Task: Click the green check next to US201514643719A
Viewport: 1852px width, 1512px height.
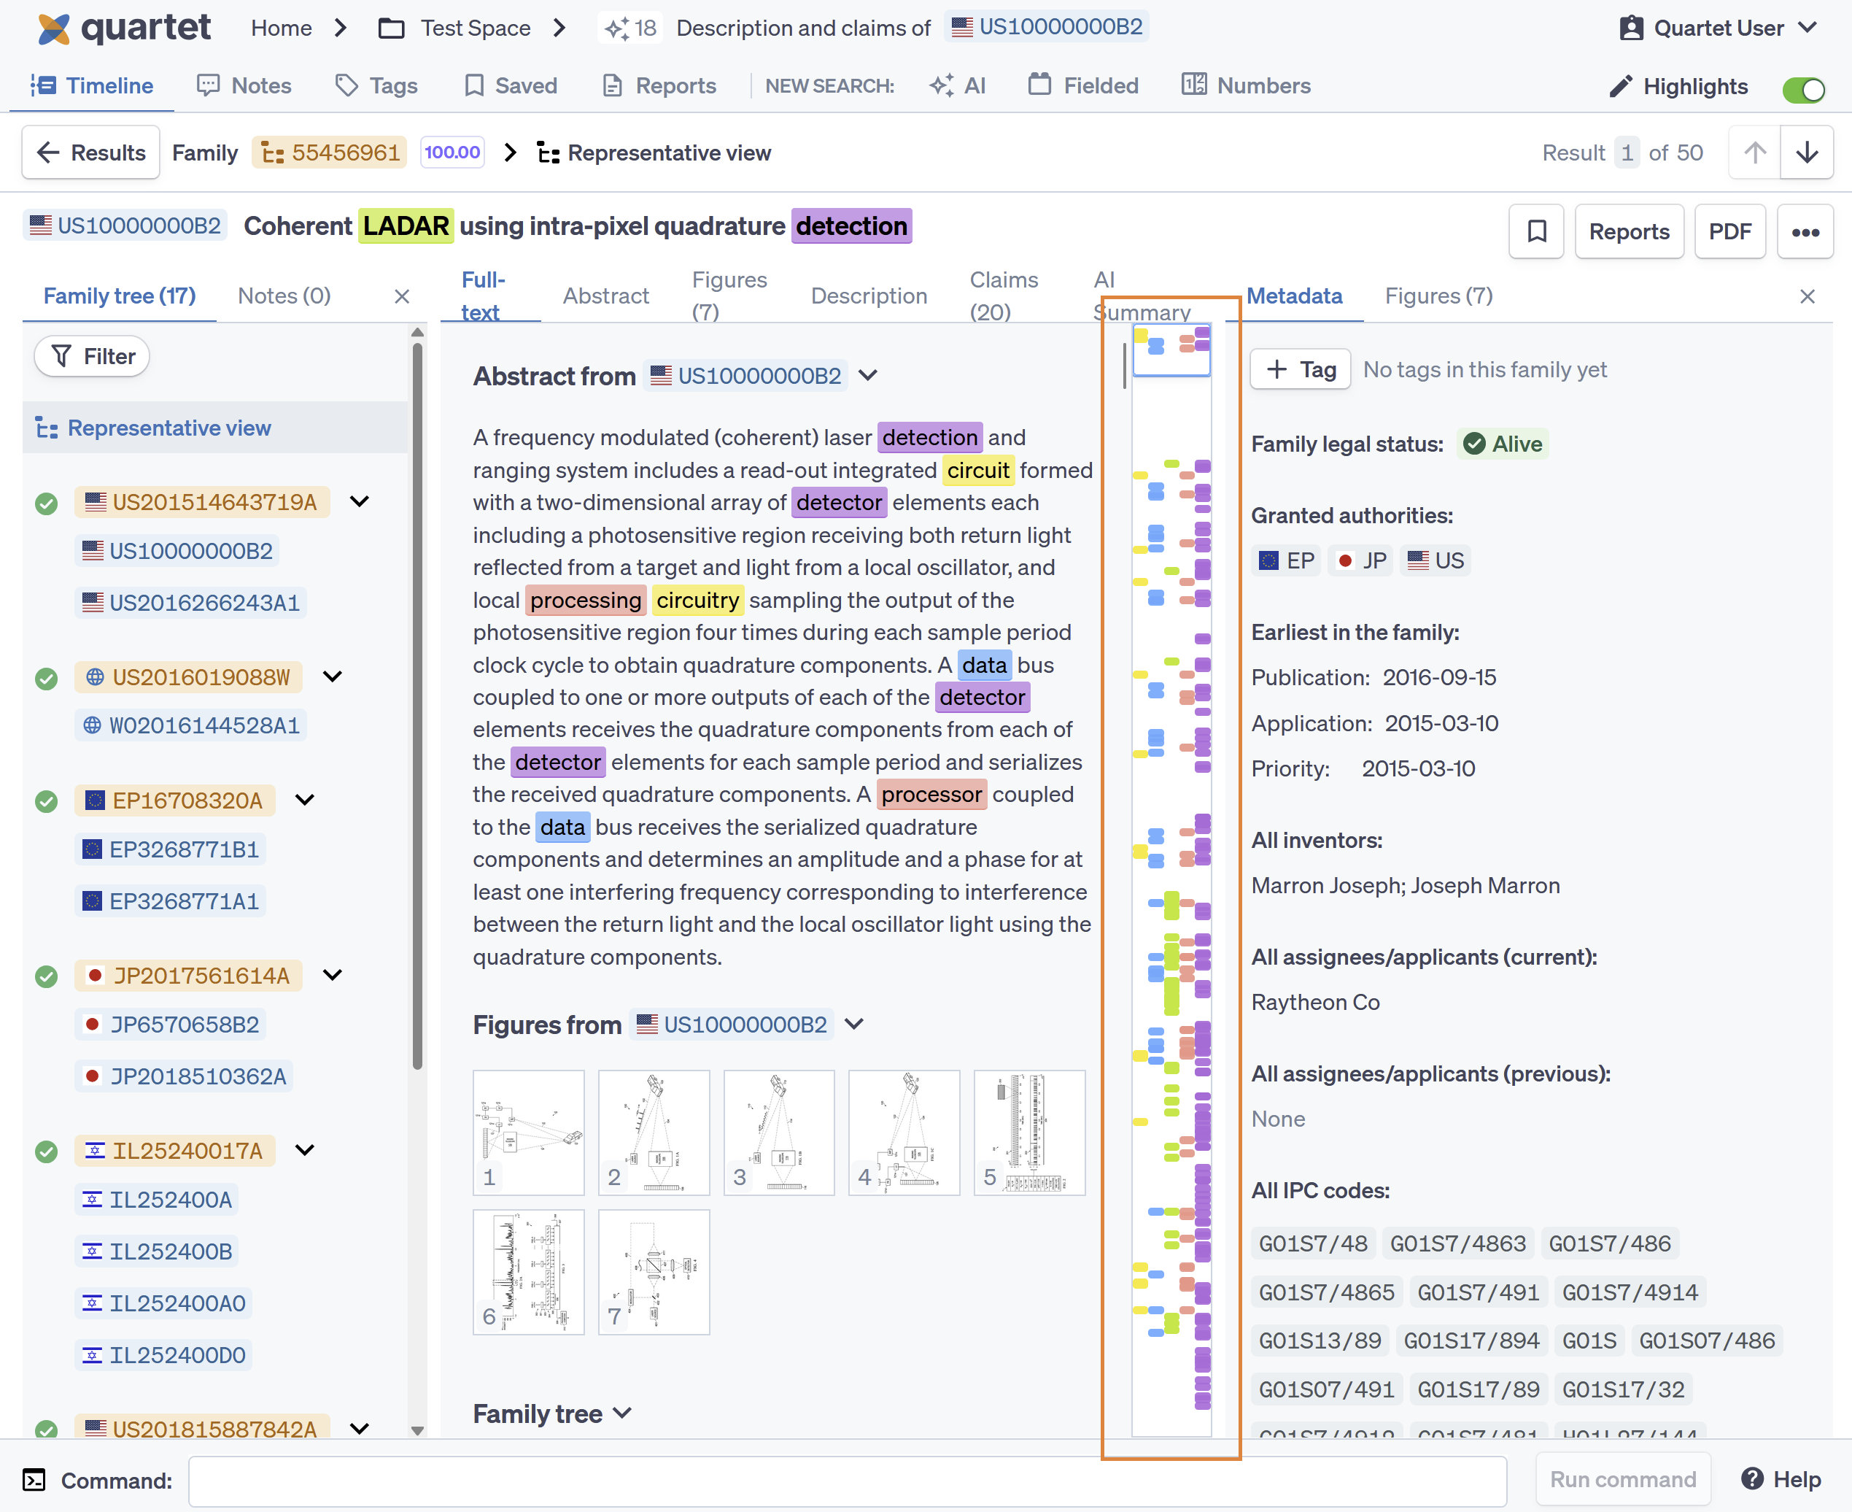Action: (x=46, y=504)
